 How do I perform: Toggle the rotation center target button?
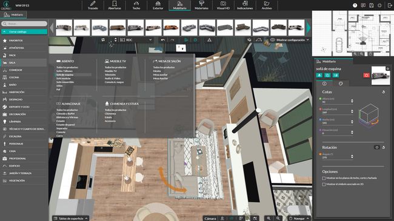[x=376, y=147]
